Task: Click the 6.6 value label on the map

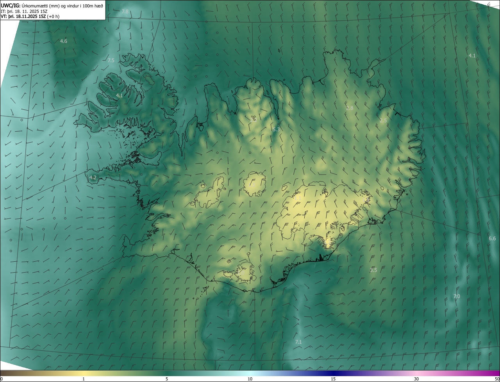Action: point(492,238)
